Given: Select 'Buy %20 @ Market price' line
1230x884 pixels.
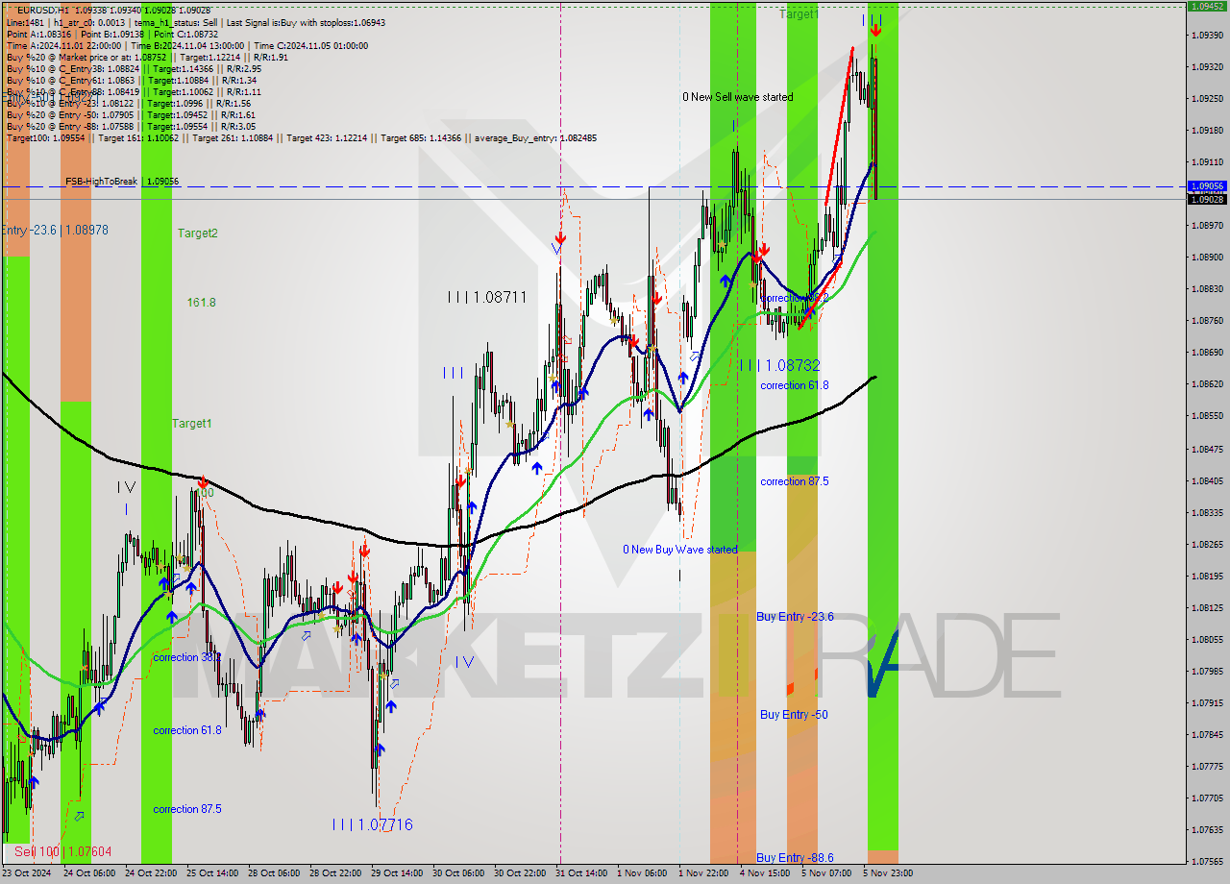Looking at the screenshot, I should tap(147, 57).
